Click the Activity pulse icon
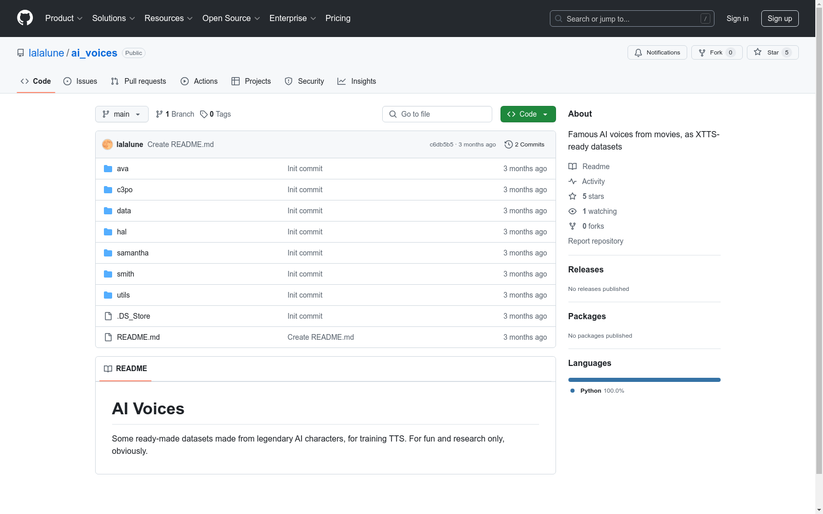823x514 pixels. click(x=572, y=181)
